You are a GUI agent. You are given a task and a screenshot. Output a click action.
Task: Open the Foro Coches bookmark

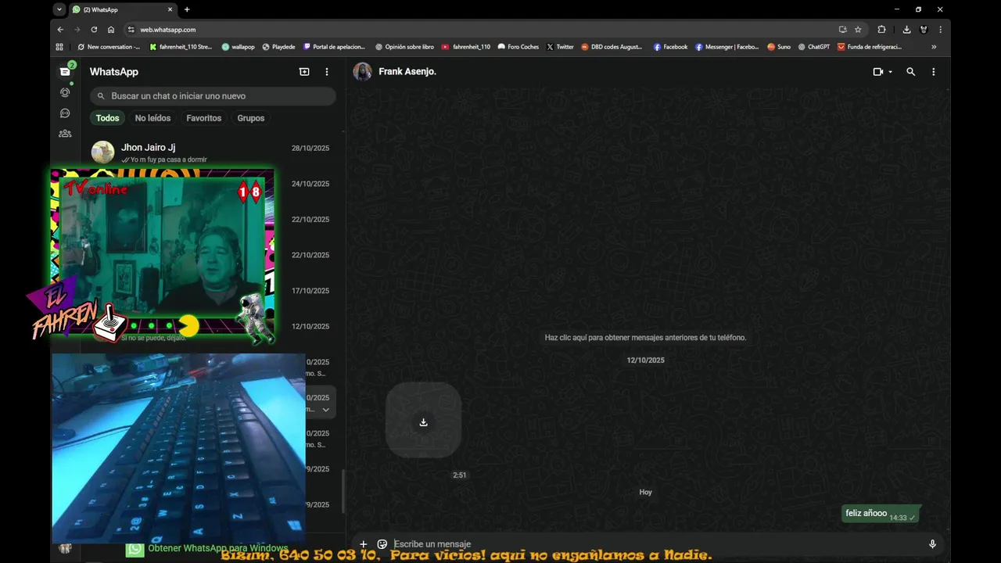[x=518, y=47]
